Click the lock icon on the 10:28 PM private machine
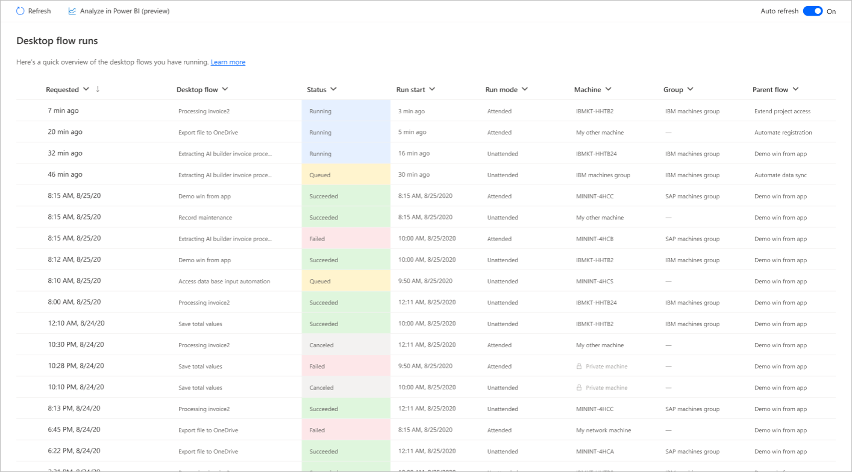Image resolution: width=852 pixels, height=472 pixels. tap(579, 367)
